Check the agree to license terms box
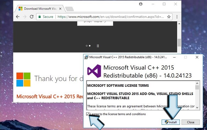The height and width of the screenshot is (130, 207). click(x=88, y=114)
